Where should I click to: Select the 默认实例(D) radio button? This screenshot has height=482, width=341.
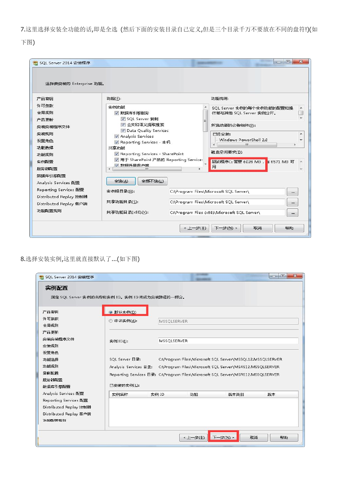110,312
